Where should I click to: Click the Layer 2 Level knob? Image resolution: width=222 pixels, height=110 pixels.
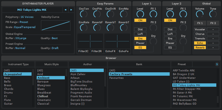point(170,14)
